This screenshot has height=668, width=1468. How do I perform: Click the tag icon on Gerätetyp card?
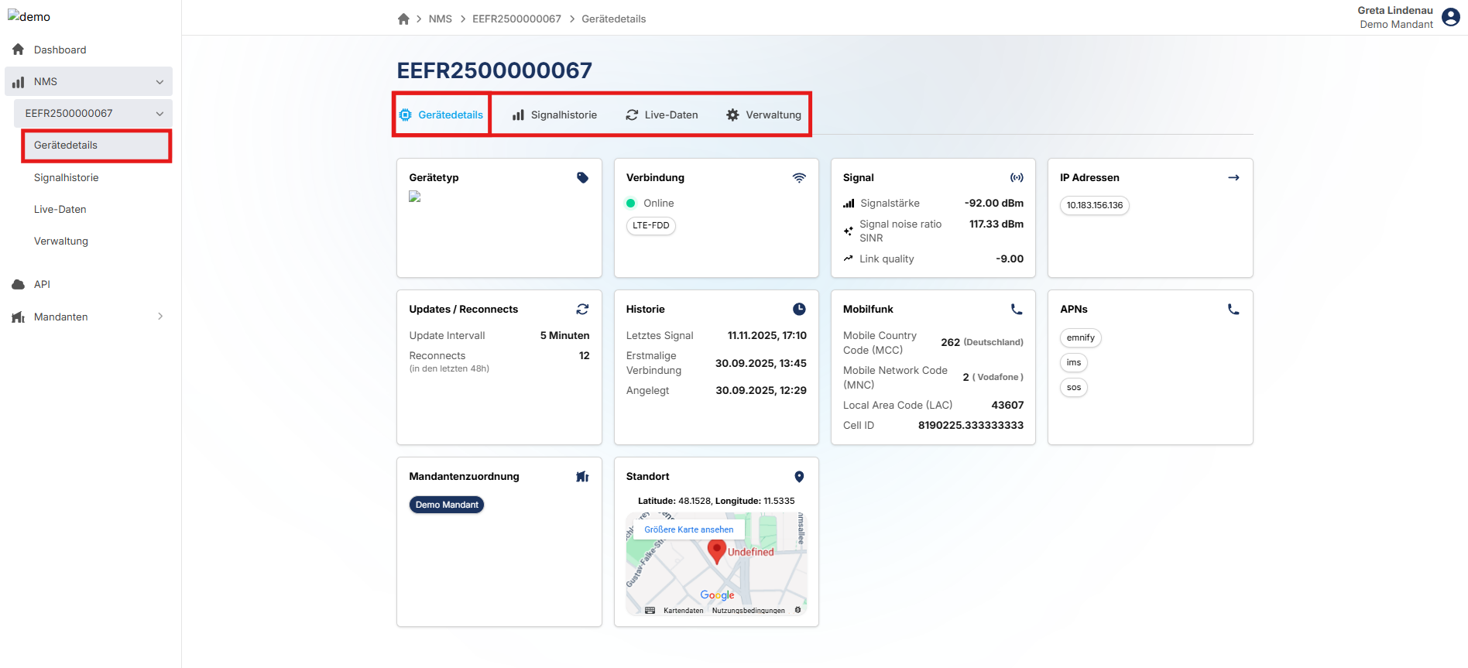(582, 178)
